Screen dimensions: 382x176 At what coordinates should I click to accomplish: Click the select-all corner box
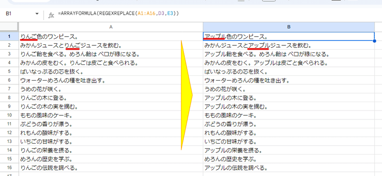pos(9,27)
